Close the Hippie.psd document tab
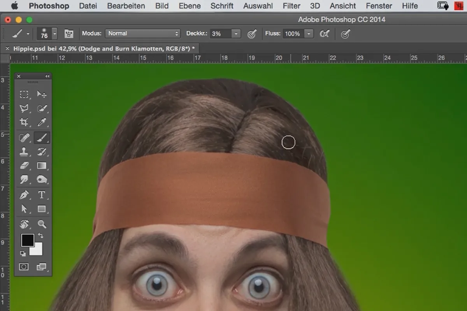 (x=7, y=49)
